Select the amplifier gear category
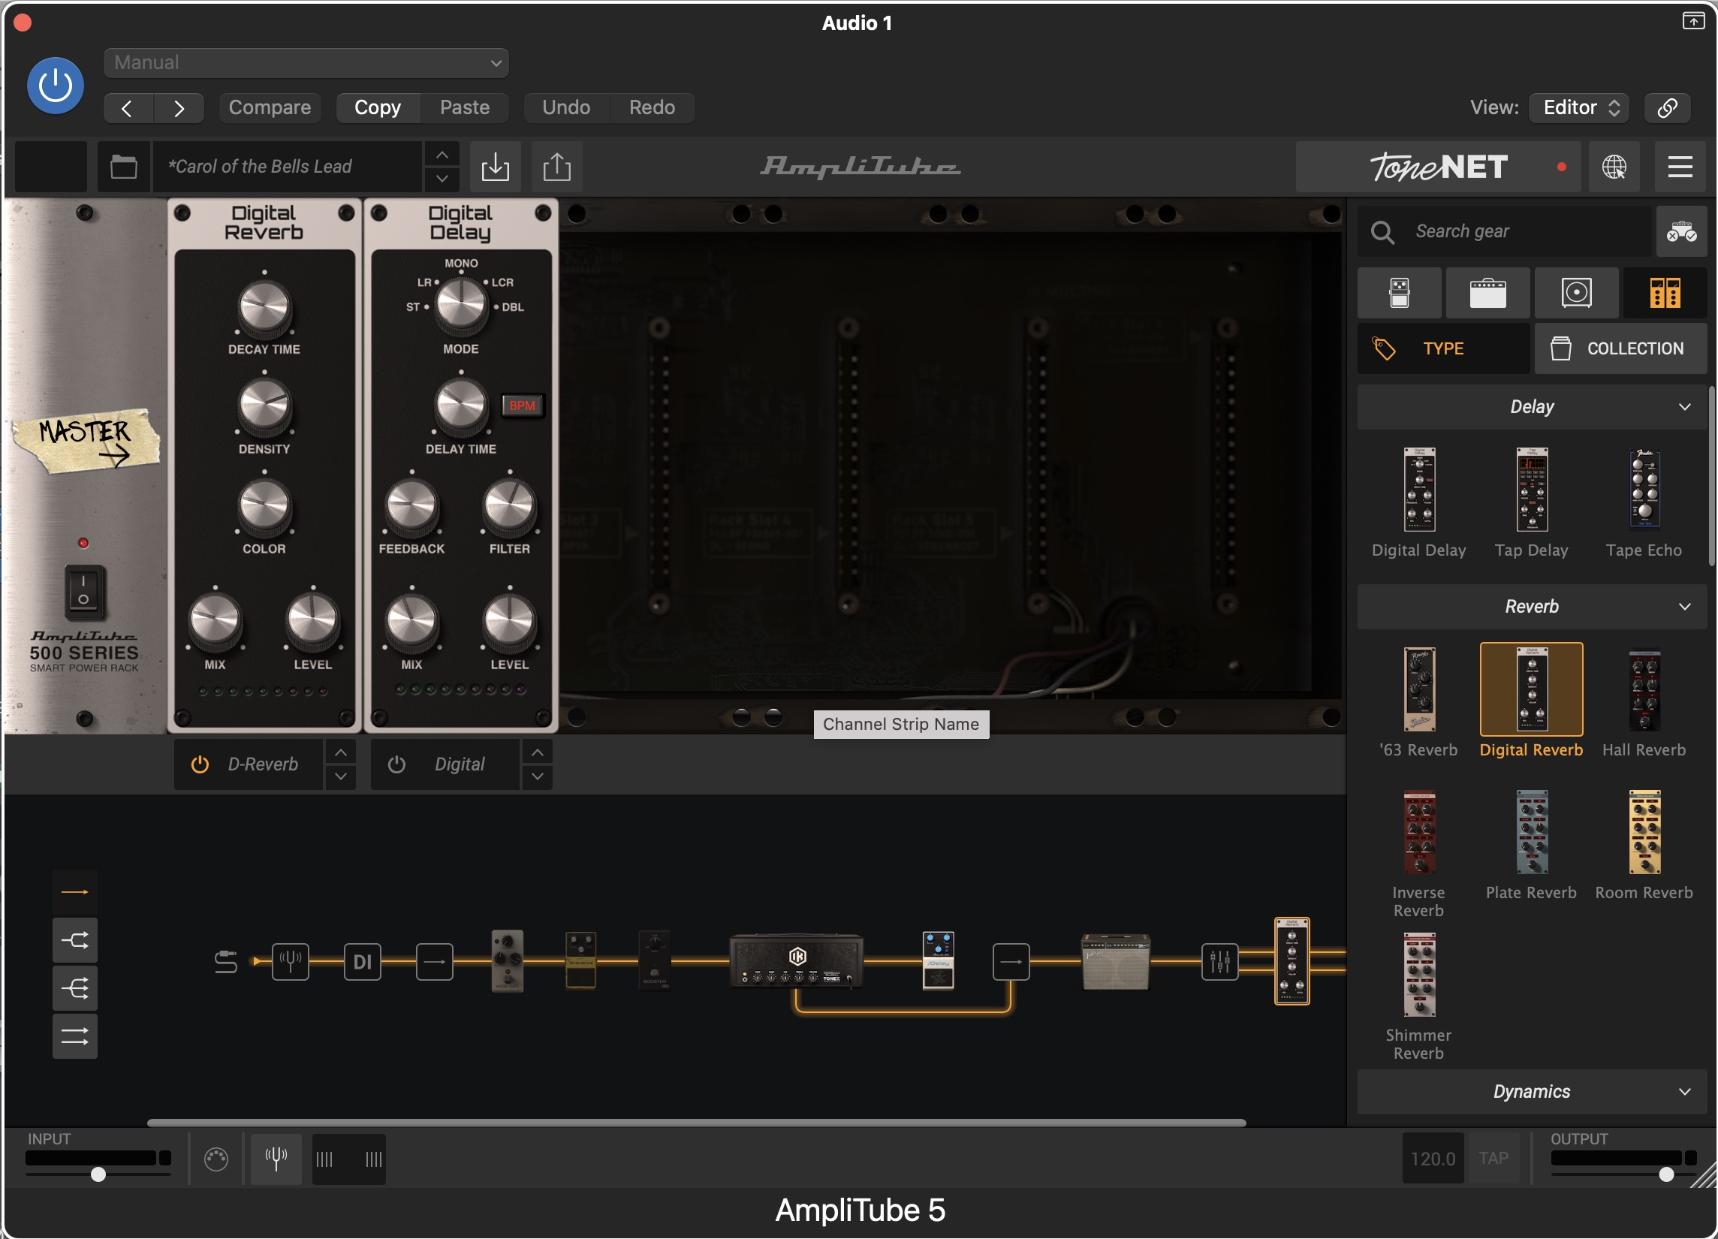The width and height of the screenshot is (1718, 1239). (x=1487, y=293)
